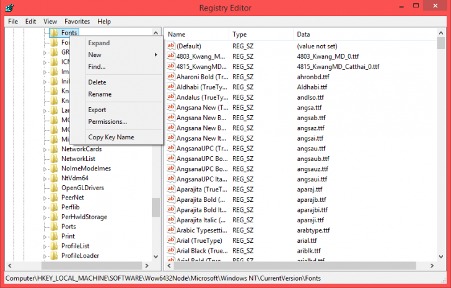Click the string icon of Andalus value
The height and width of the screenshot is (288, 451).
click(x=171, y=97)
